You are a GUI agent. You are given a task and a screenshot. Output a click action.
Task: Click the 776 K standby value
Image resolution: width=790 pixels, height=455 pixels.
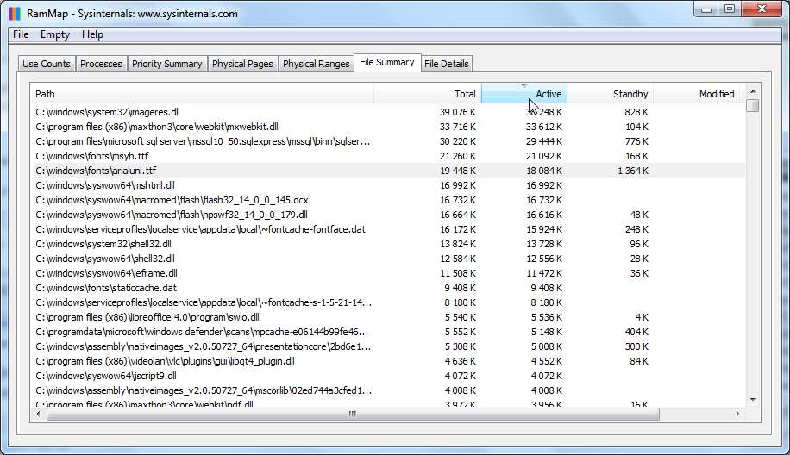pos(636,141)
